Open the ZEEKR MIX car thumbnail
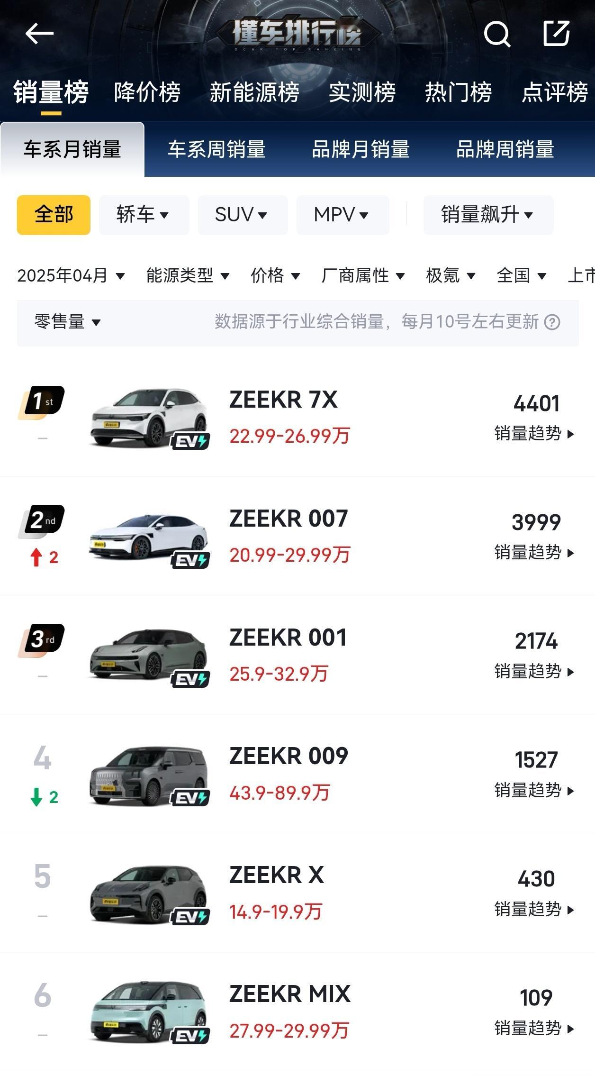Screen dimensions: 595x1076 tap(149, 1012)
